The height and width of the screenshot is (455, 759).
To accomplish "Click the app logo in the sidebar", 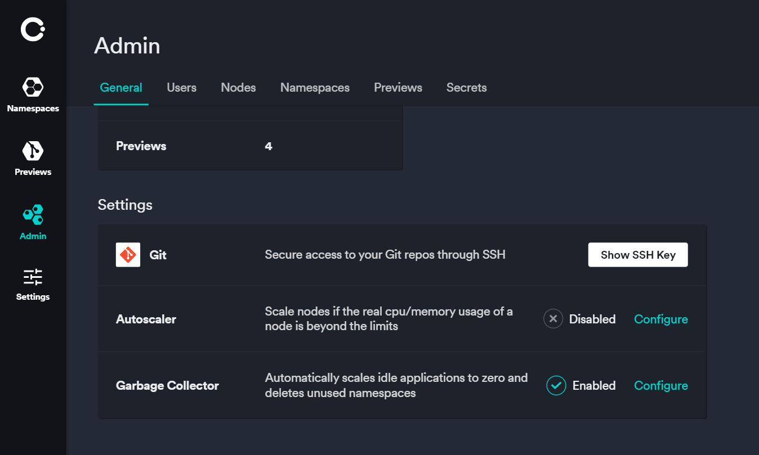I will [33, 29].
